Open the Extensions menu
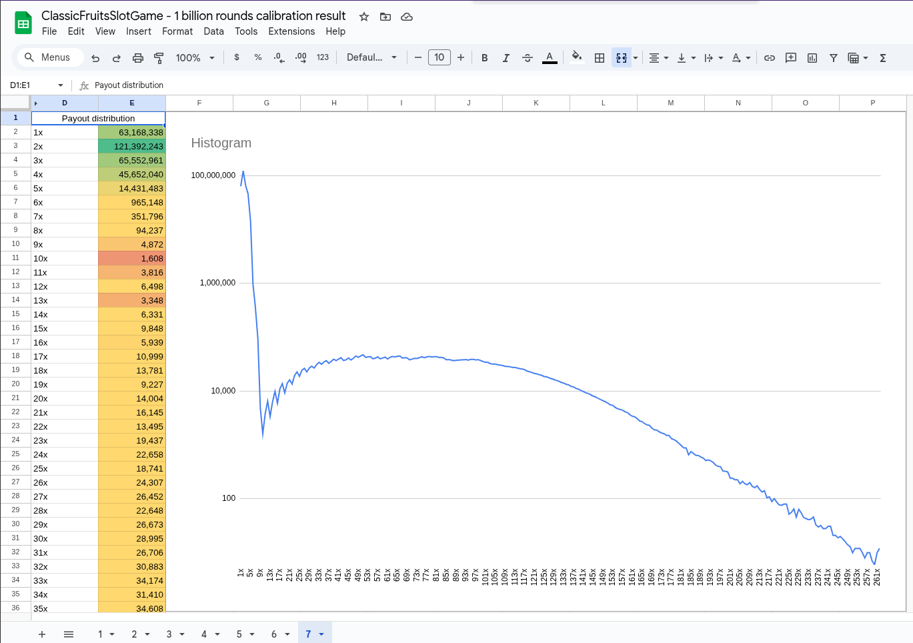The width and height of the screenshot is (913, 643). click(x=291, y=31)
